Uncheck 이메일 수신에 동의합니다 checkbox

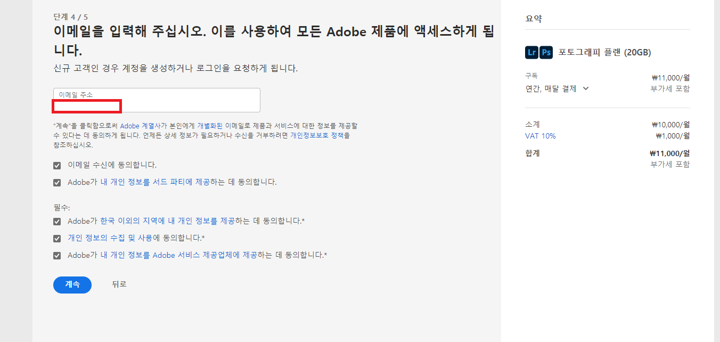coord(57,165)
